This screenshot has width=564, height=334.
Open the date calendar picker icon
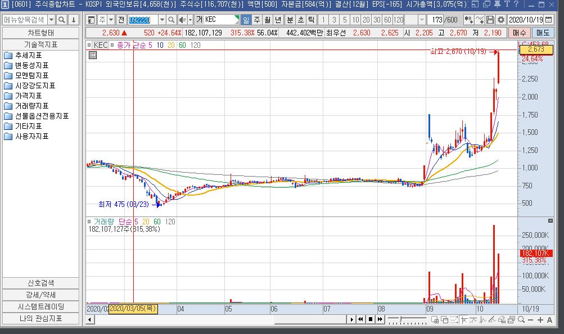548,20
